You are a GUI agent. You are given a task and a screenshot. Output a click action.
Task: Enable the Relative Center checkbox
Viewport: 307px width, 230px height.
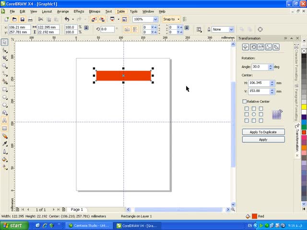(244, 101)
